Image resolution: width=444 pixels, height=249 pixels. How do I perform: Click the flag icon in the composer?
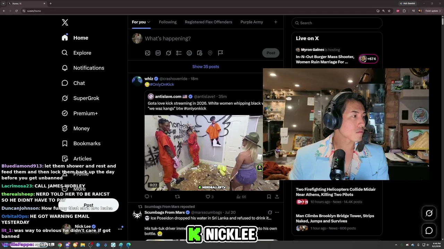221,53
